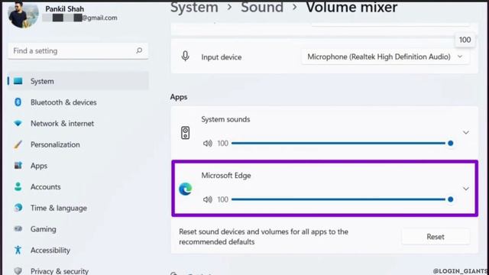Click the System monitor icon in sidebar

18,81
